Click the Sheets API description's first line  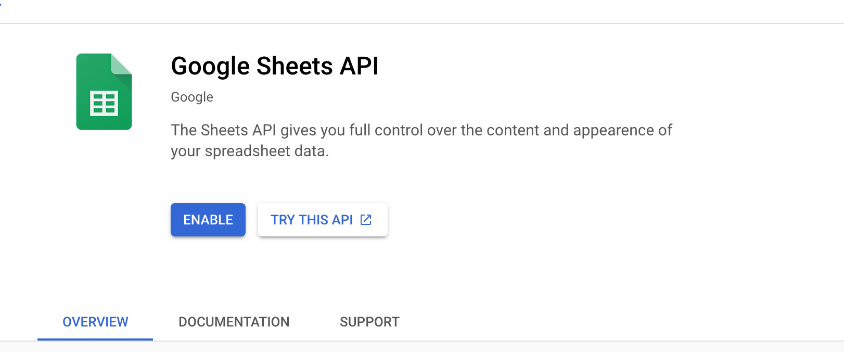pyautogui.click(x=421, y=130)
